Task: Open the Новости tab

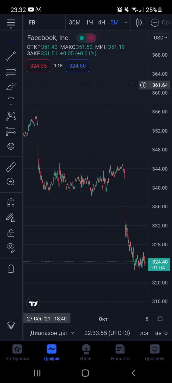Action: click(x=120, y=352)
